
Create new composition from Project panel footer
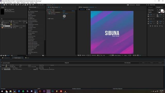pos(5,56)
